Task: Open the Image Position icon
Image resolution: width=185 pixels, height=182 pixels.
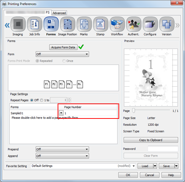Action: [68, 24]
